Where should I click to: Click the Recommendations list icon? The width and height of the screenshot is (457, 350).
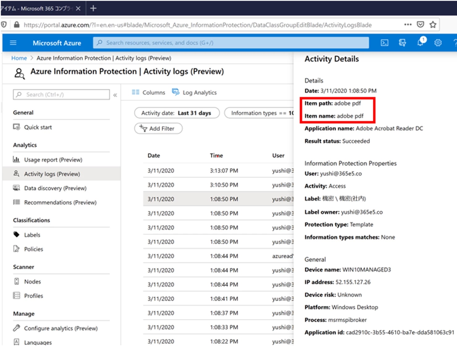[x=16, y=202]
